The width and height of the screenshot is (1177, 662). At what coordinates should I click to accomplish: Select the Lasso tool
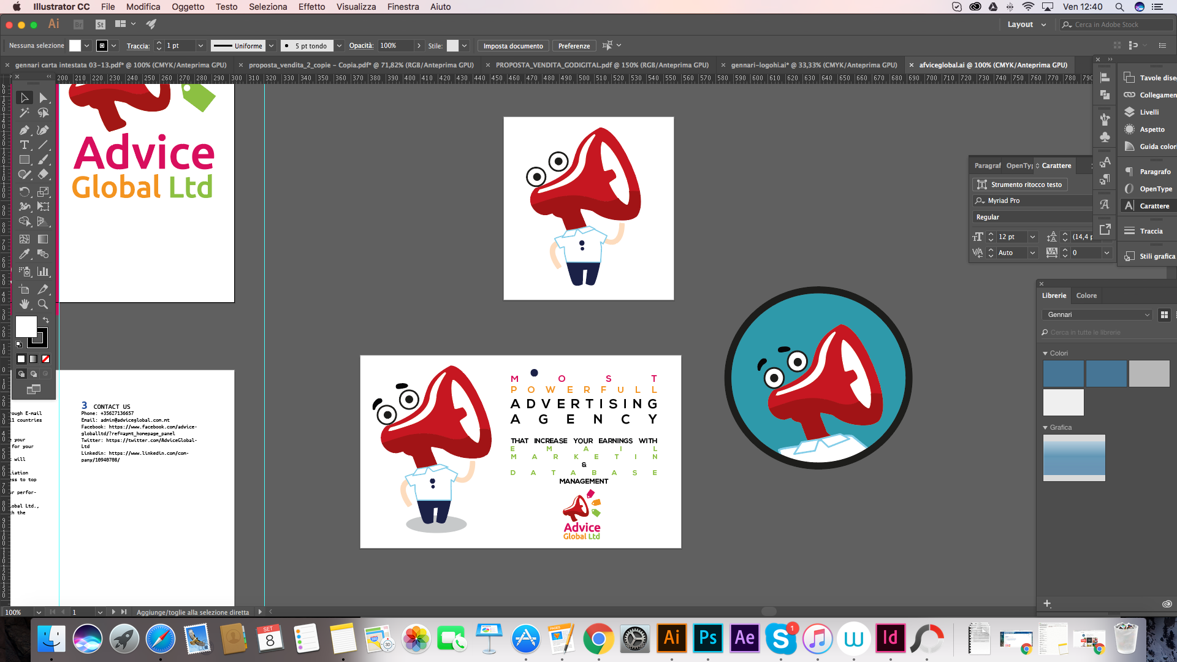pos(43,113)
